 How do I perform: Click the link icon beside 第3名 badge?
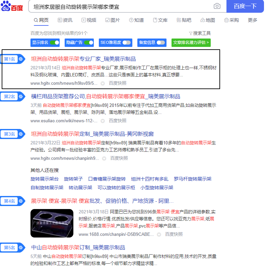click(21, 134)
